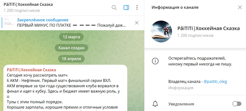Screen dimensions: 246x111
Task: Click the sender name in the first post
Action: [31, 70]
